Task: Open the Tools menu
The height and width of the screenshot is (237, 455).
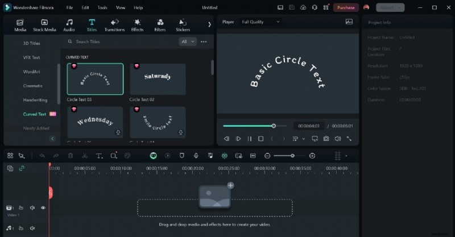Action: click(x=102, y=7)
